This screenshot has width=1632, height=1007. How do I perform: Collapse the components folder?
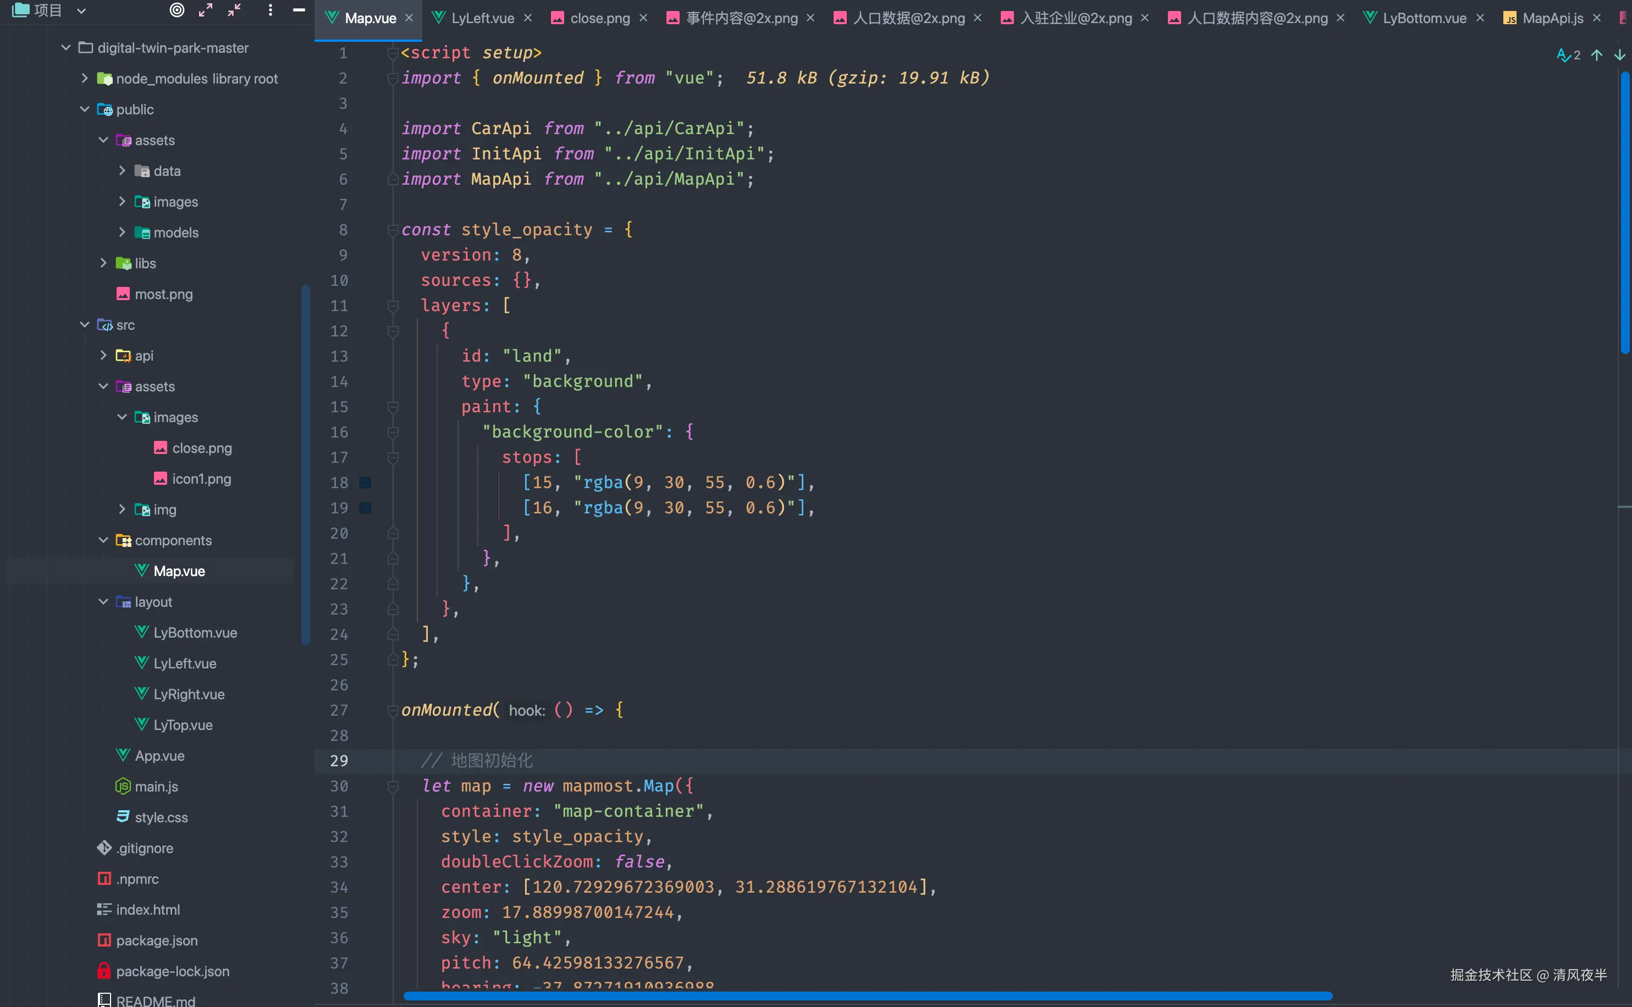coord(103,540)
